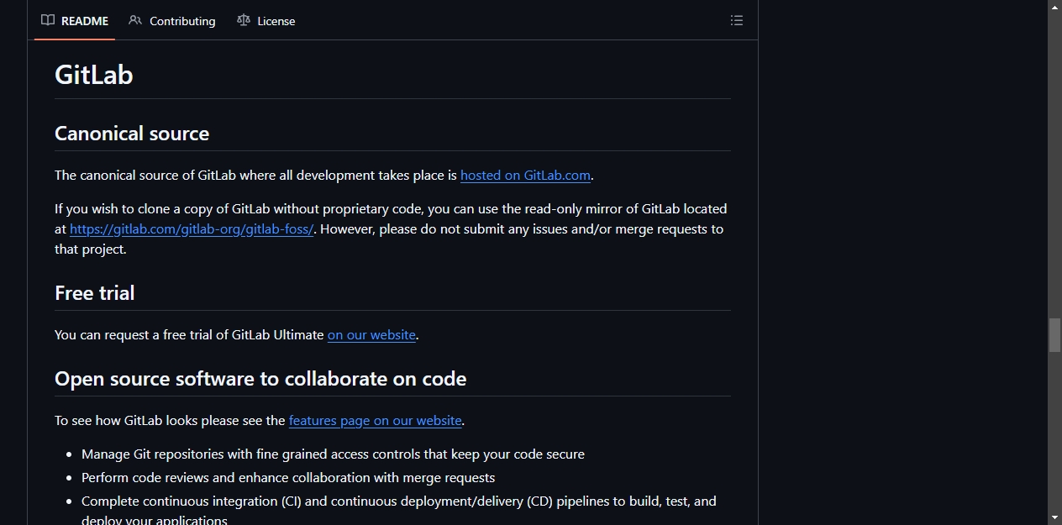The image size is (1062, 525).
Task: Click the scales icon beside License
Action: tap(244, 20)
